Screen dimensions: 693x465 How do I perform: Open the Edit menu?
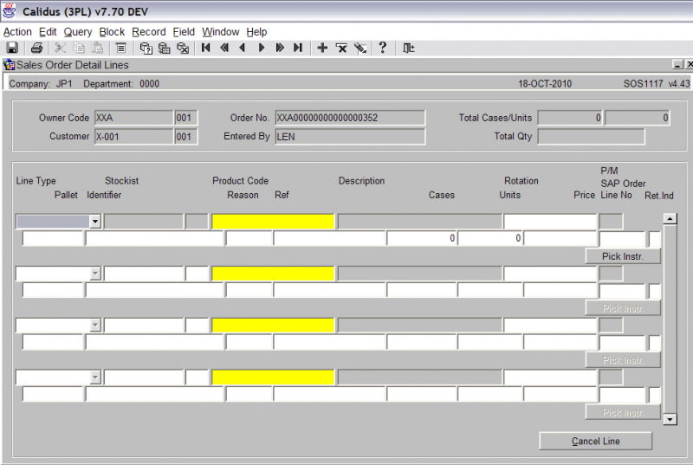click(48, 32)
